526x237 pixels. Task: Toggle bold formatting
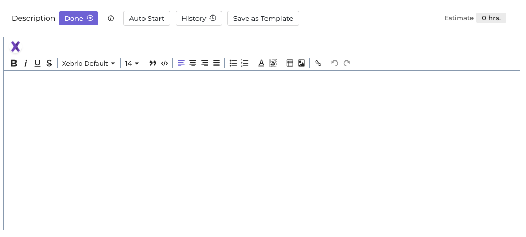(x=14, y=63)
